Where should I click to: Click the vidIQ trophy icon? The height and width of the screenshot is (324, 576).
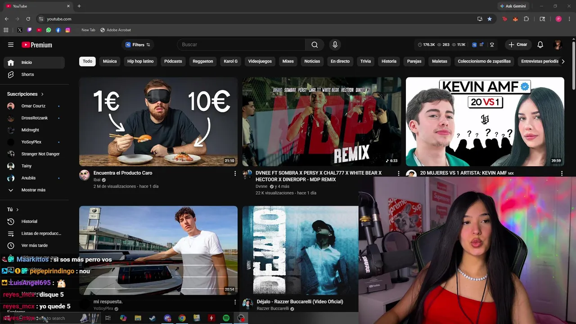pyautogui.click(x=492, y=45)
